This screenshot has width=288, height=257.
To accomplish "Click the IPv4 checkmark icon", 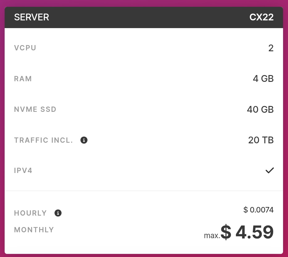I will click(x=269, y=171).
